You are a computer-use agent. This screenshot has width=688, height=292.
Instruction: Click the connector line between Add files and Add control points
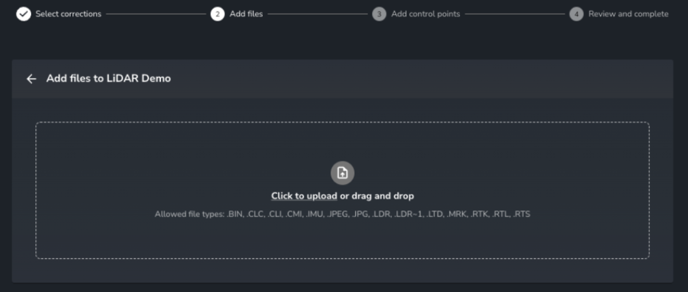(x=318, y=14)
